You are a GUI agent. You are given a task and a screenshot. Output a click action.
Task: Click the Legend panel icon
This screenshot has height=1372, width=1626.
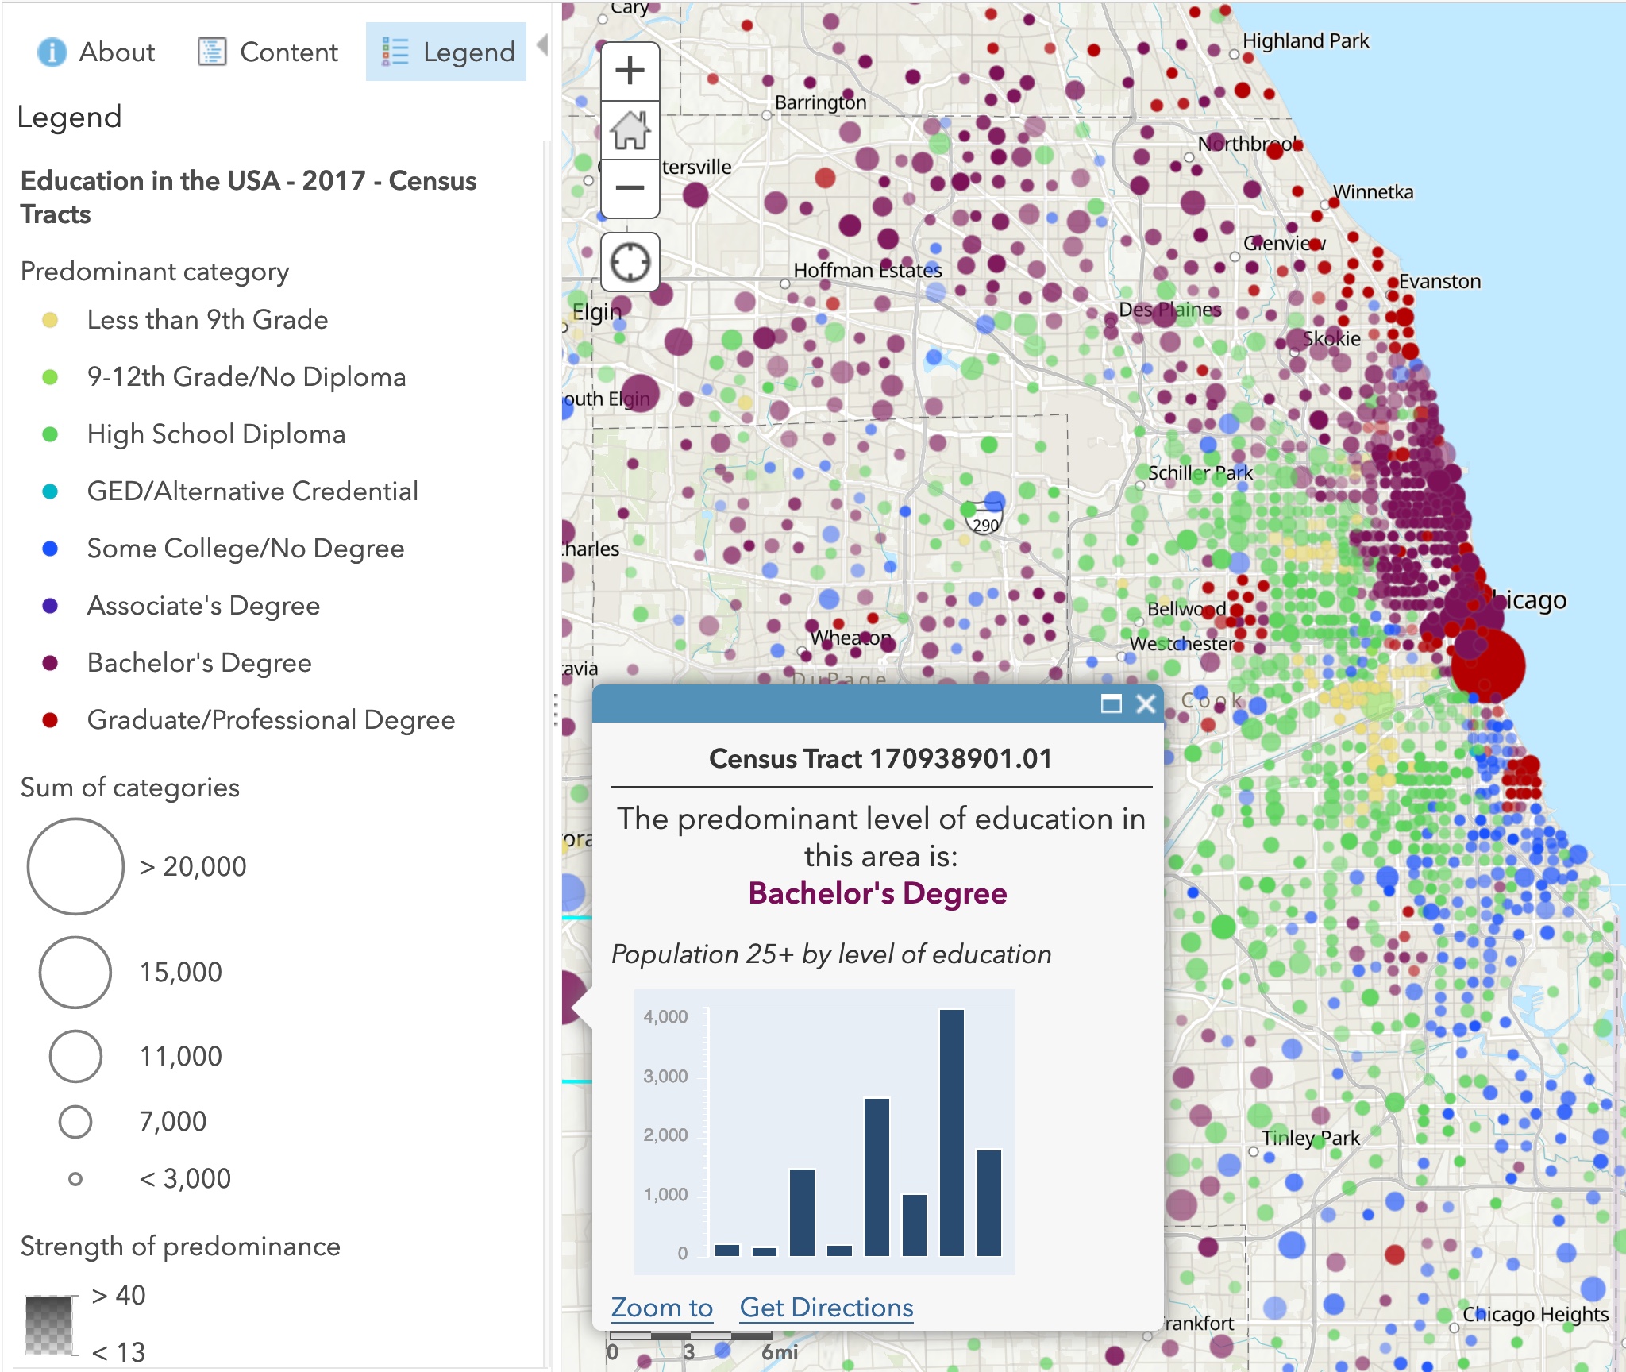click(395, 49)
